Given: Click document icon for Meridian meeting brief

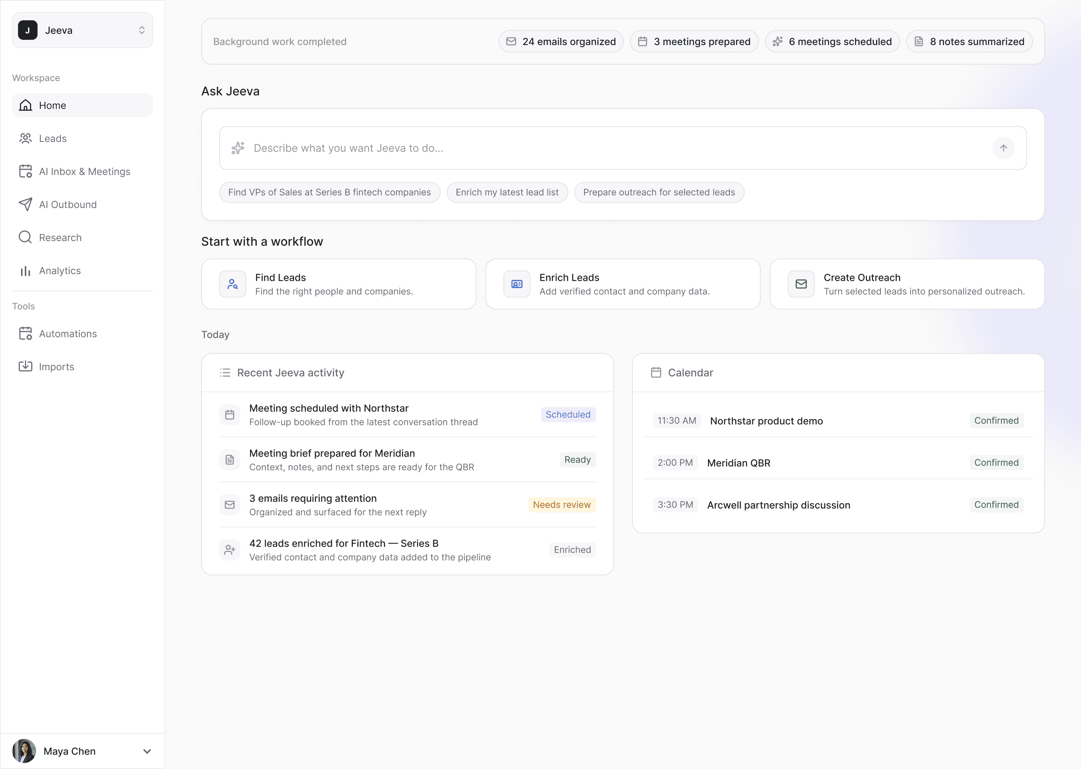Looking at the screenshot, I should pyautogui.click(x=230, y=460).
